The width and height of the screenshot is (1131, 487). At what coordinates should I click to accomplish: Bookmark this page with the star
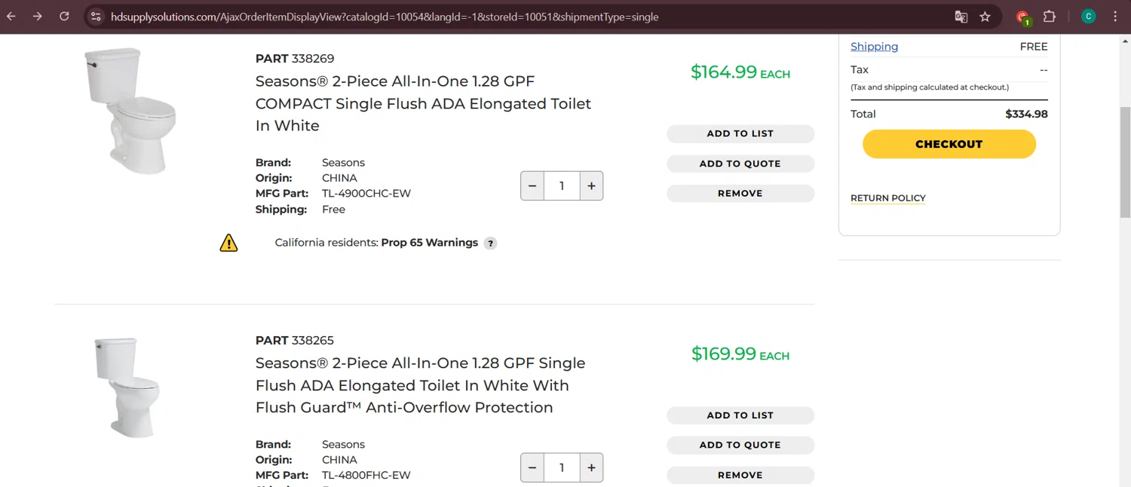point(985,17)
